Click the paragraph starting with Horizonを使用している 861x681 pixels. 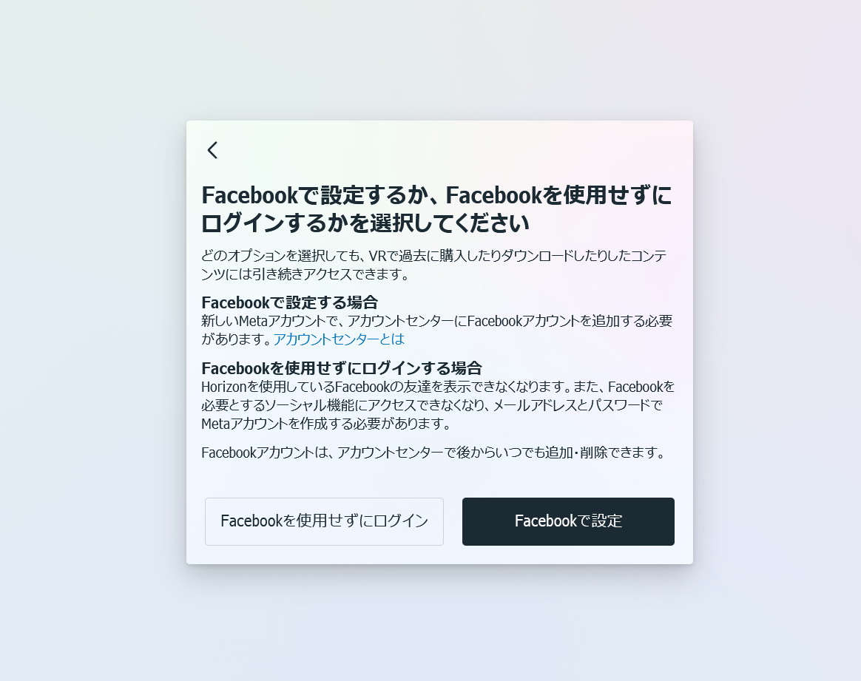[x=438, y=405]
